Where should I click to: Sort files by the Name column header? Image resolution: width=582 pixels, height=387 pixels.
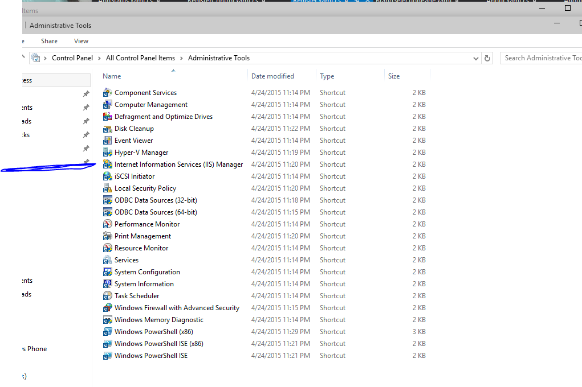(112, 76)
